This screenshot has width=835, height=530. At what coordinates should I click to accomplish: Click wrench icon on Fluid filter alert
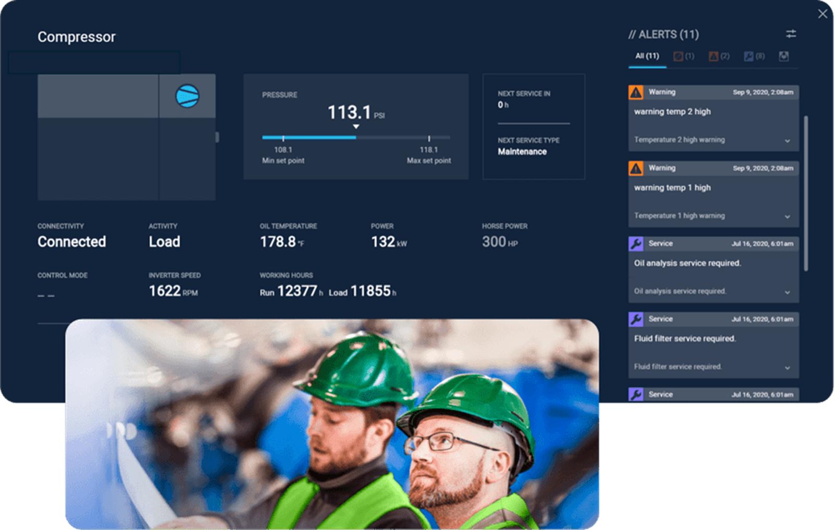(x=636, y=319)
